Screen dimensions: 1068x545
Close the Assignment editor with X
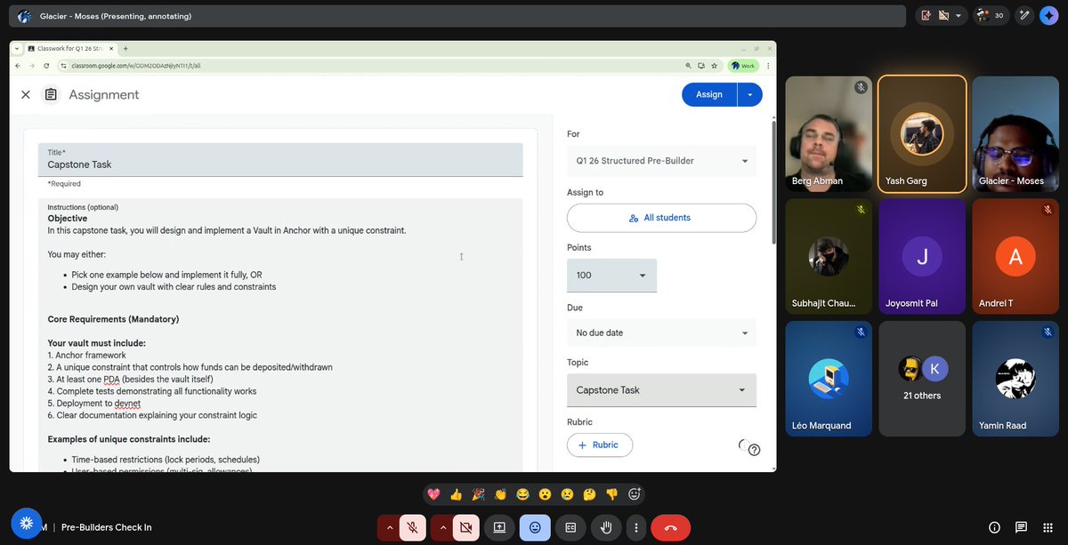[26, 94]
